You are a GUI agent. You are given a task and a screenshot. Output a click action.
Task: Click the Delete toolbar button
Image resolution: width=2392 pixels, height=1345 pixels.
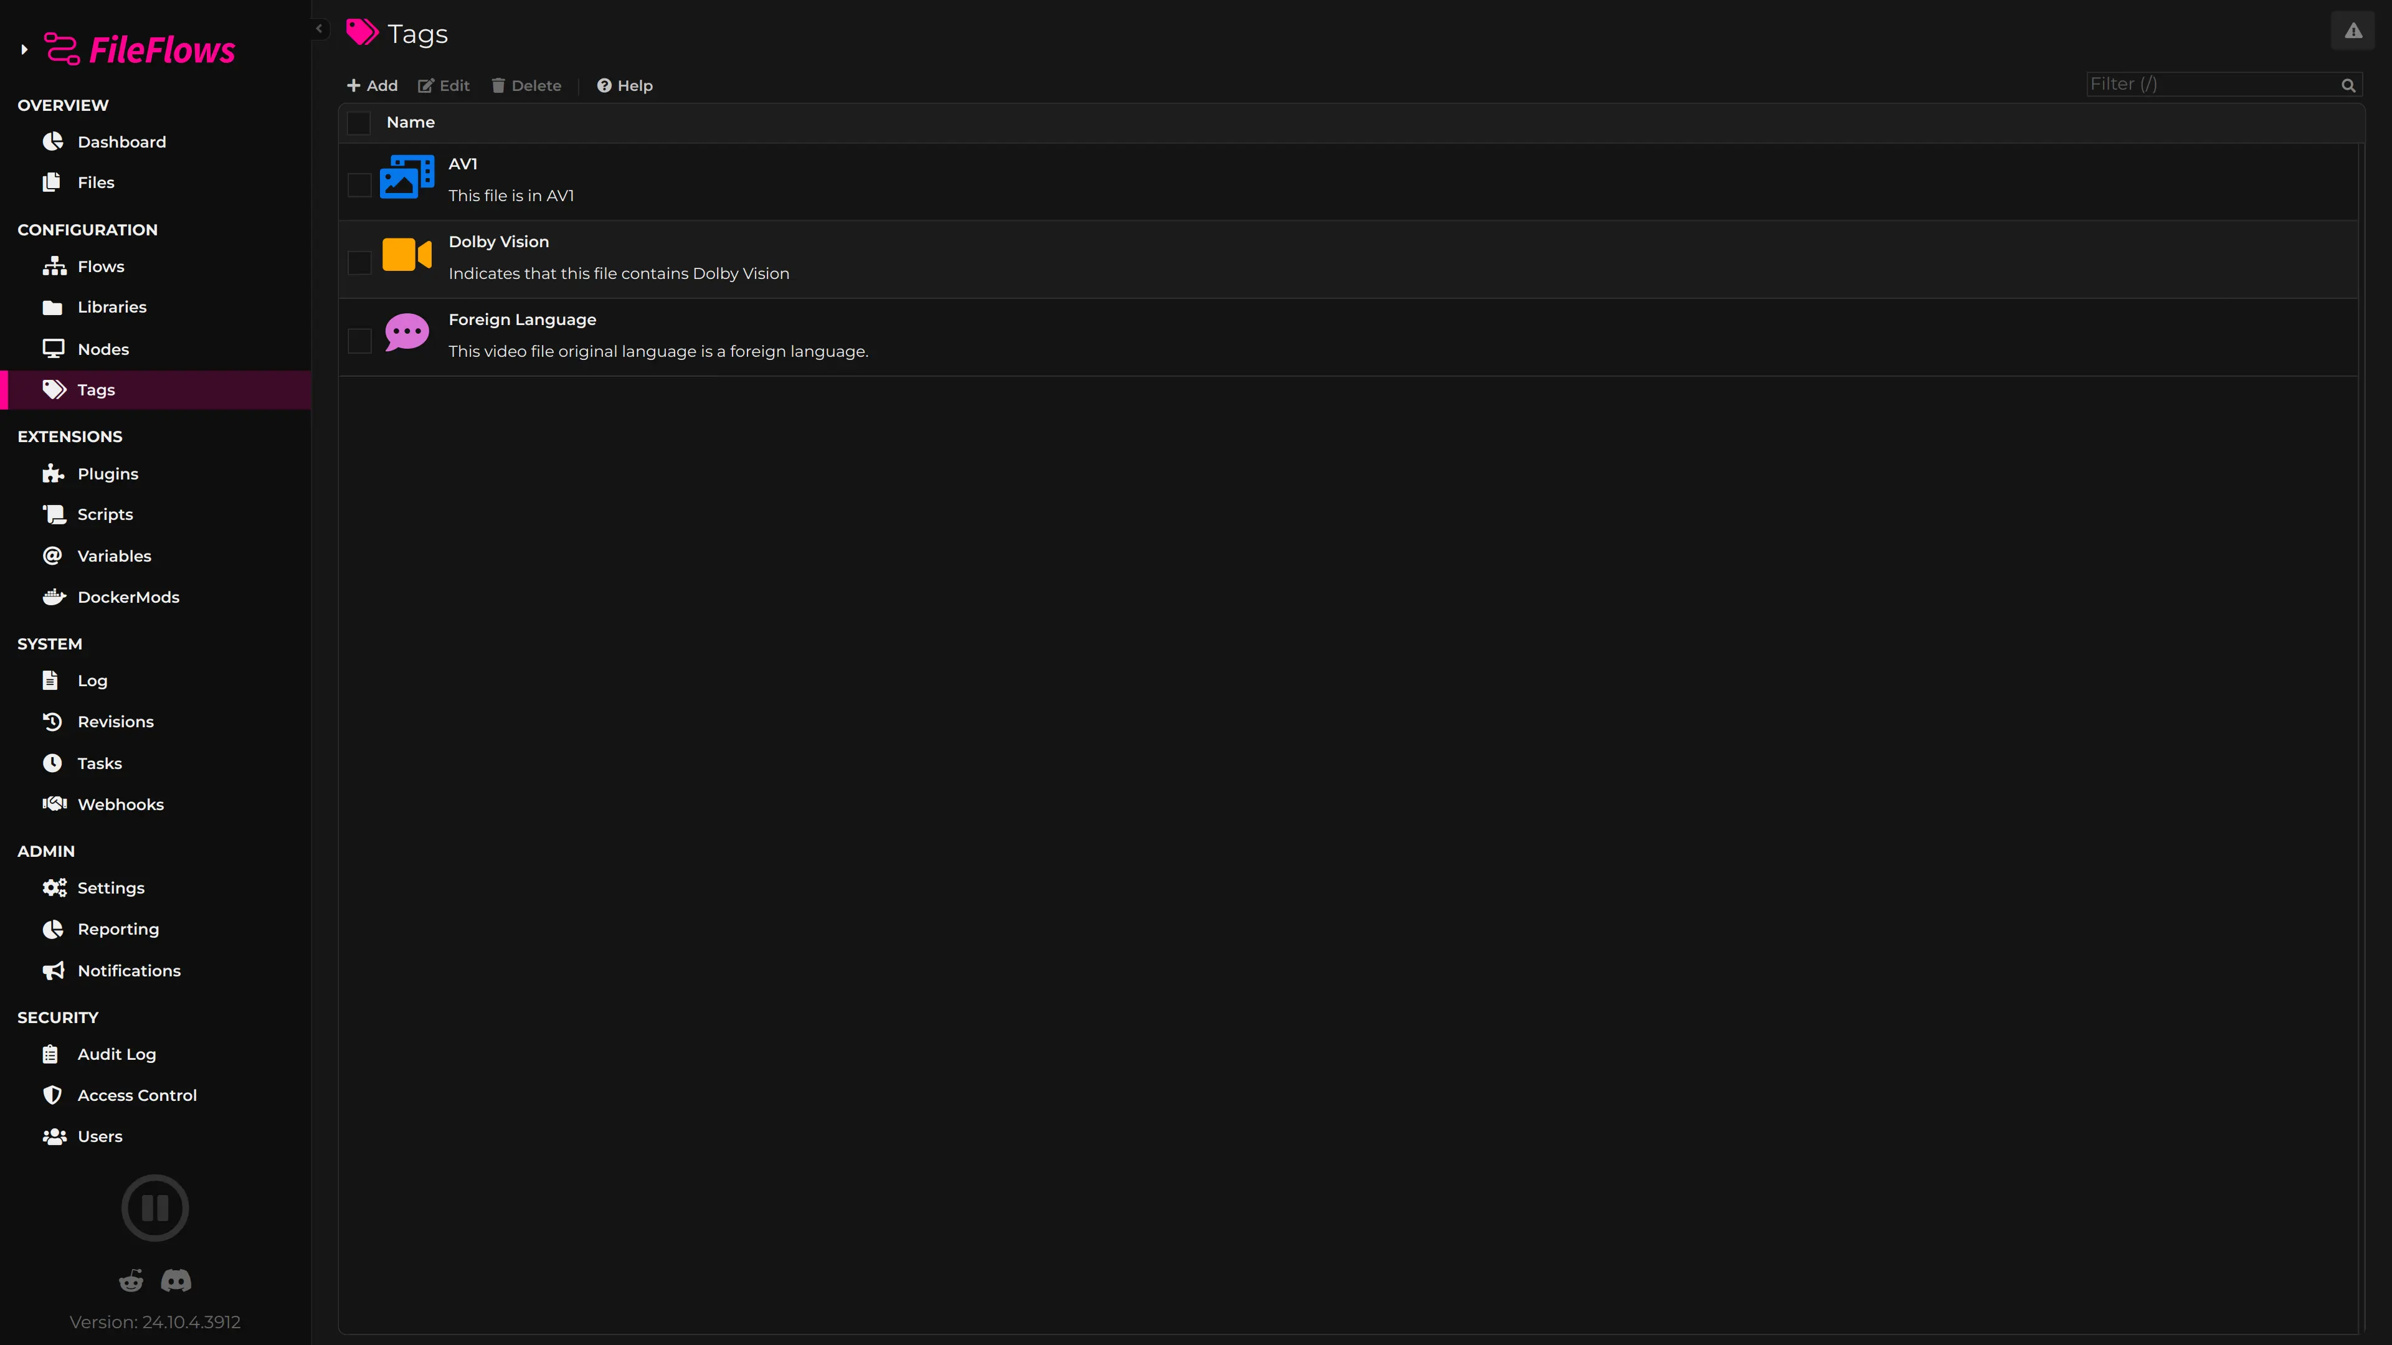pyautogui.click(x=526, y=85)
